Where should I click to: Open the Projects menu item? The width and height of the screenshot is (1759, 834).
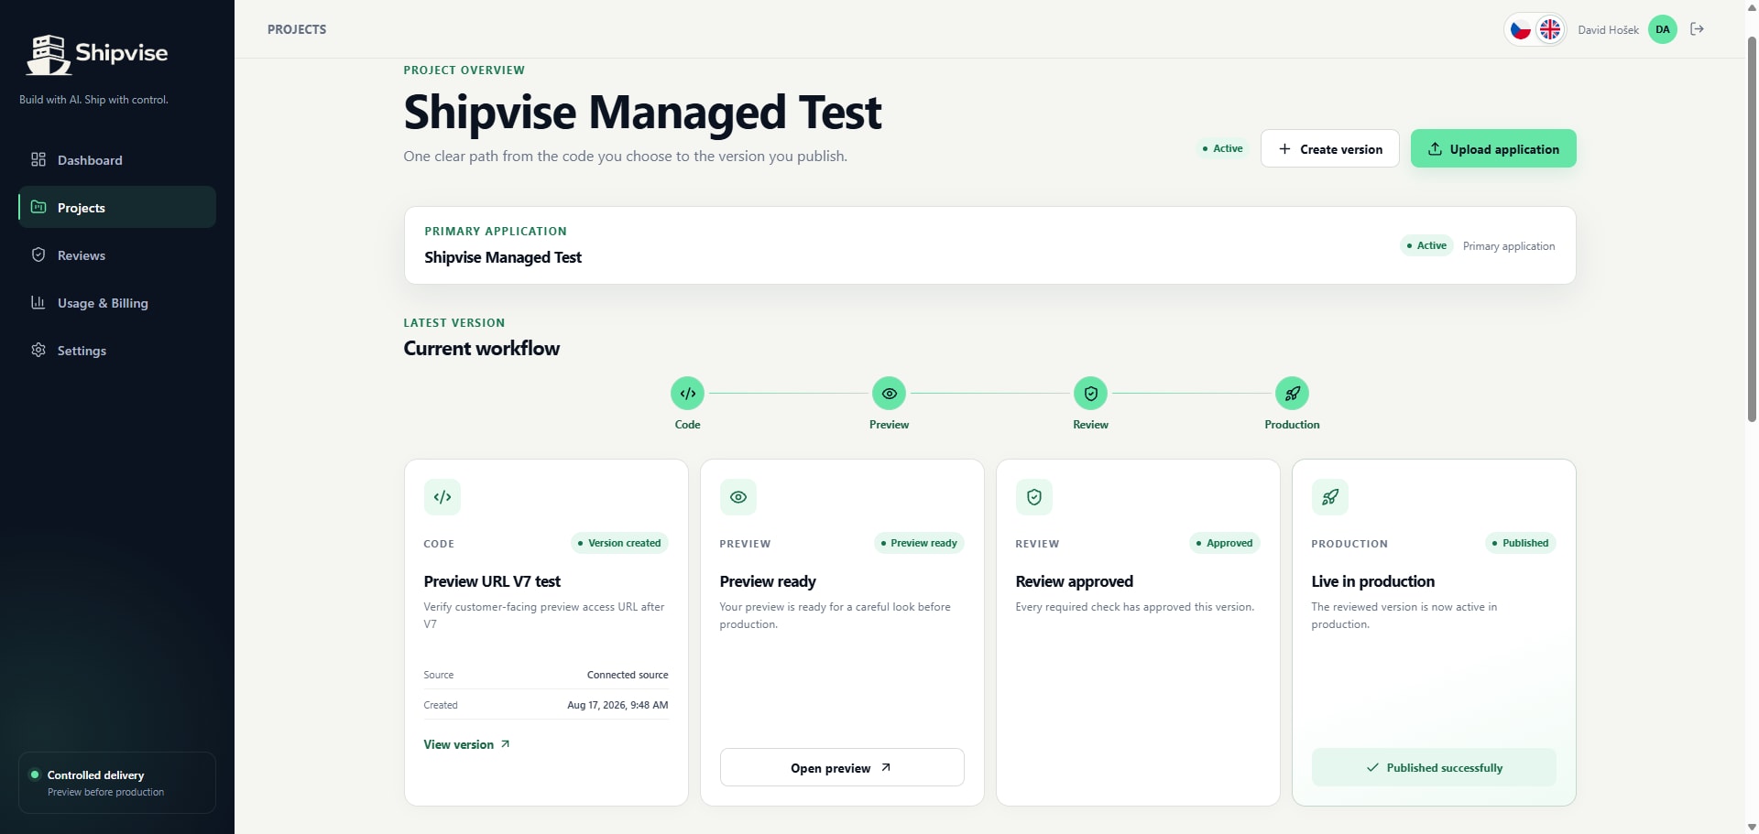[117, 207]
